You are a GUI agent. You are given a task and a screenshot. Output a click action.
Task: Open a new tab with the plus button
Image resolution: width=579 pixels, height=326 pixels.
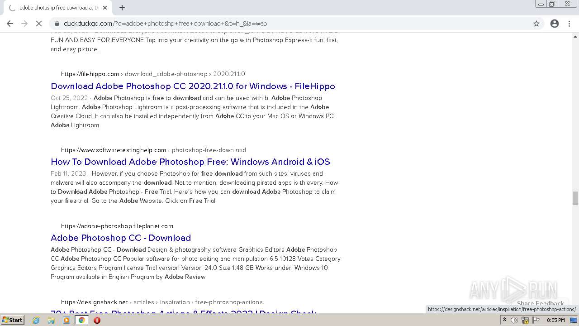point(122,8)
